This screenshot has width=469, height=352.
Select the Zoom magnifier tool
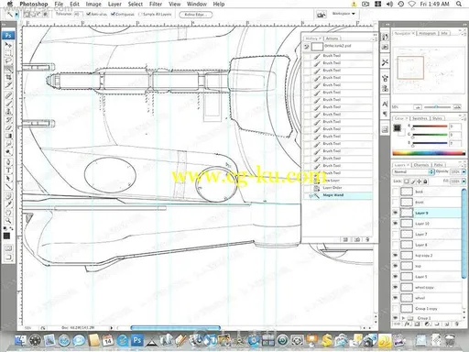(8, 220)
